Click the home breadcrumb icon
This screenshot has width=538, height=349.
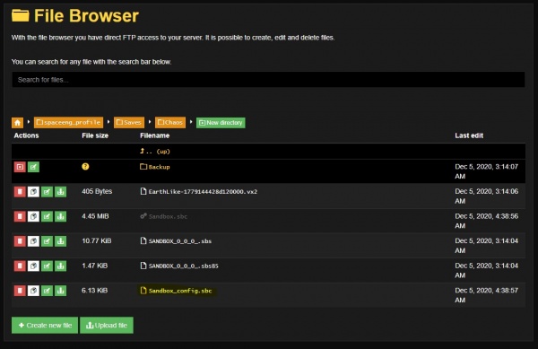click(18, 123)
